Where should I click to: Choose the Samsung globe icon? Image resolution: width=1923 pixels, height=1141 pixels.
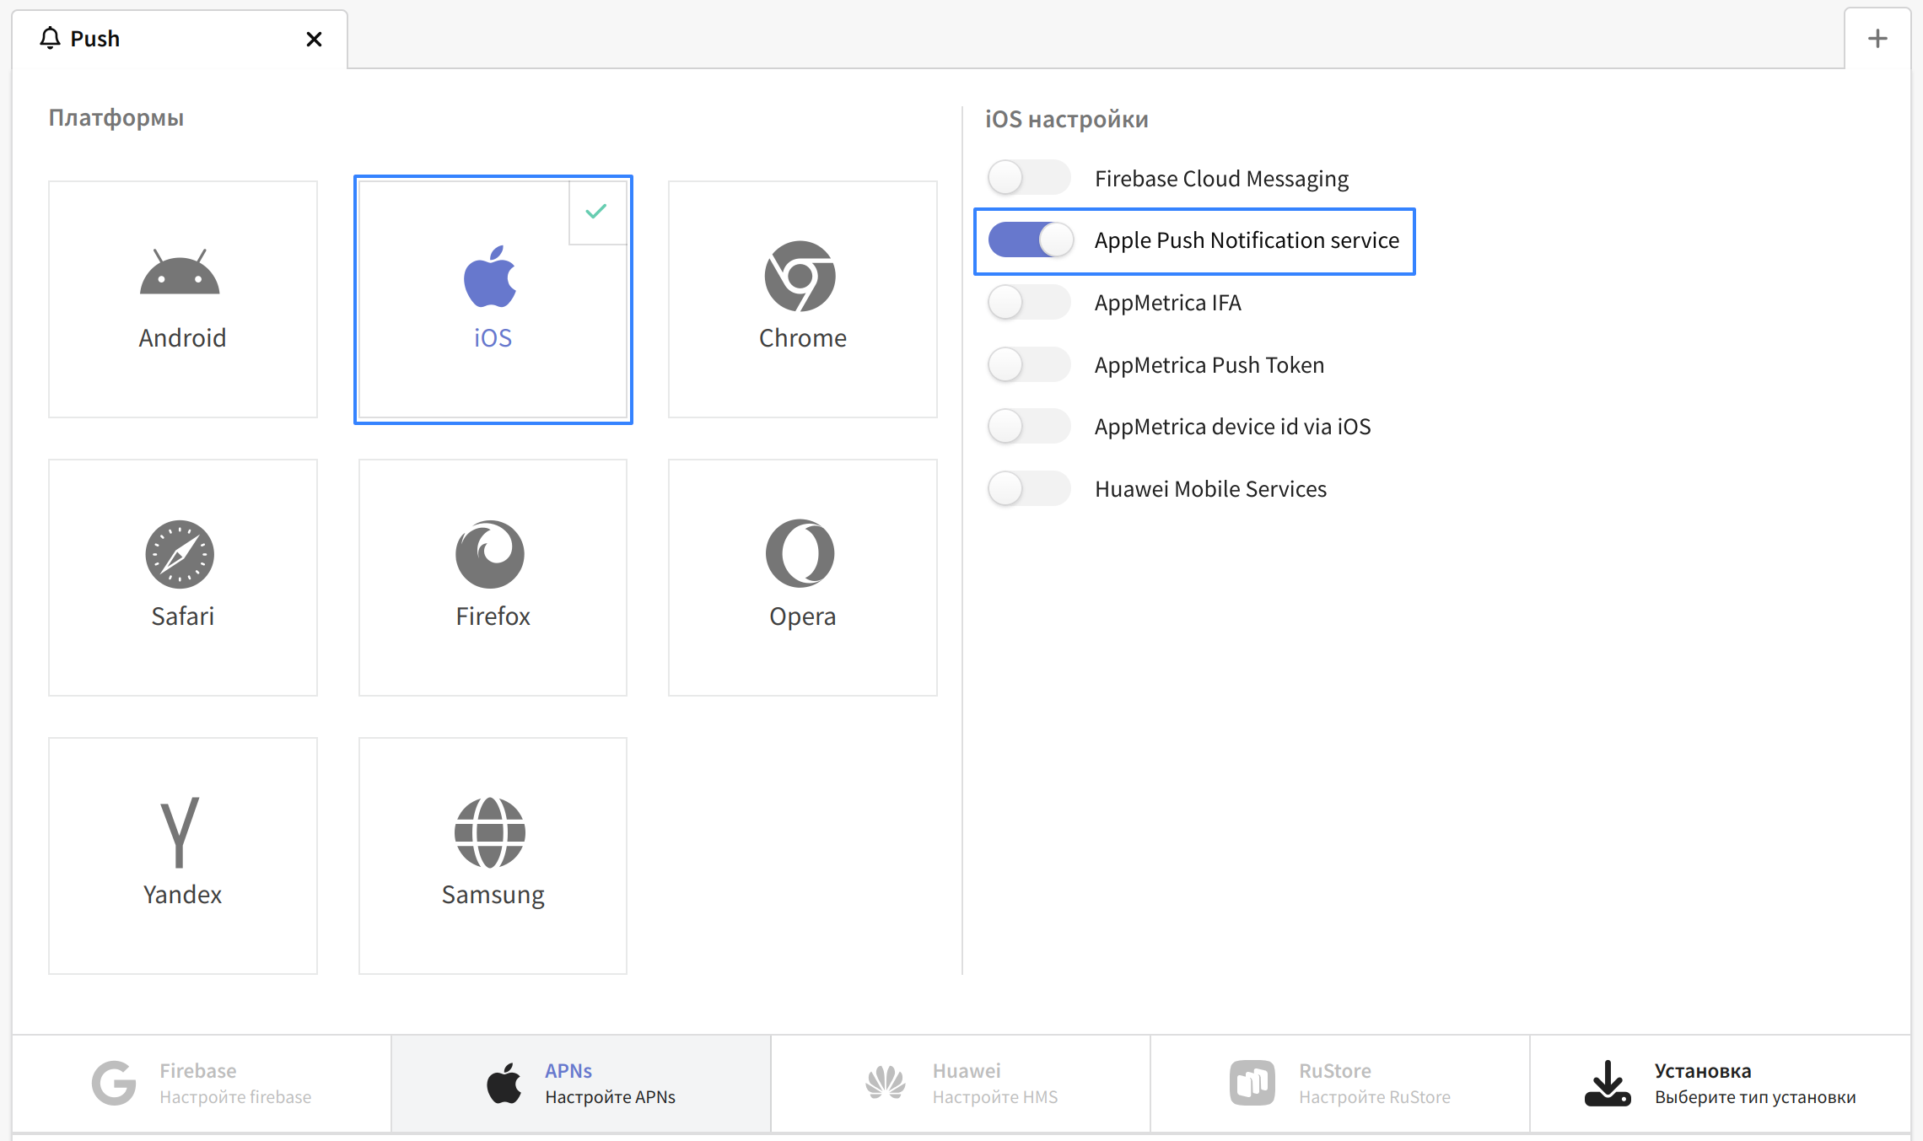[490, 832]
